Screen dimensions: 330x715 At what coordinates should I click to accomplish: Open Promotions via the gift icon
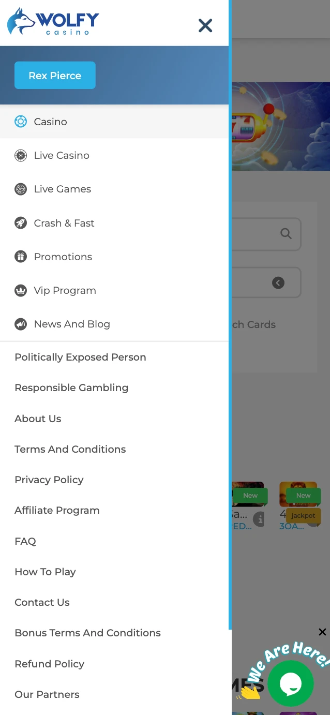21,257
